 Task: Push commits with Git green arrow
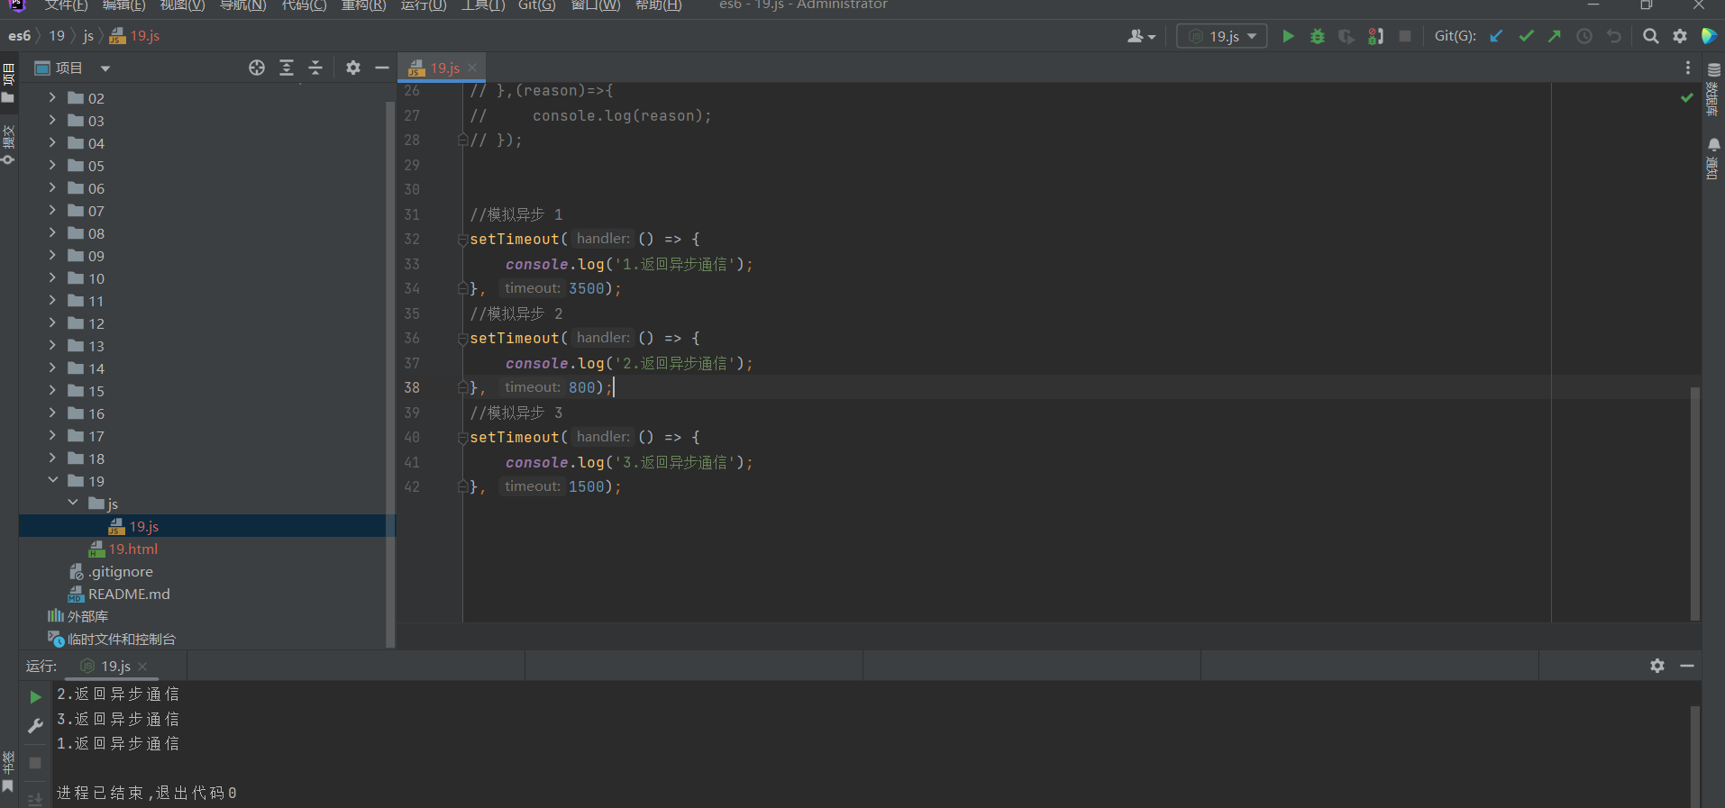pos(1555,36)
